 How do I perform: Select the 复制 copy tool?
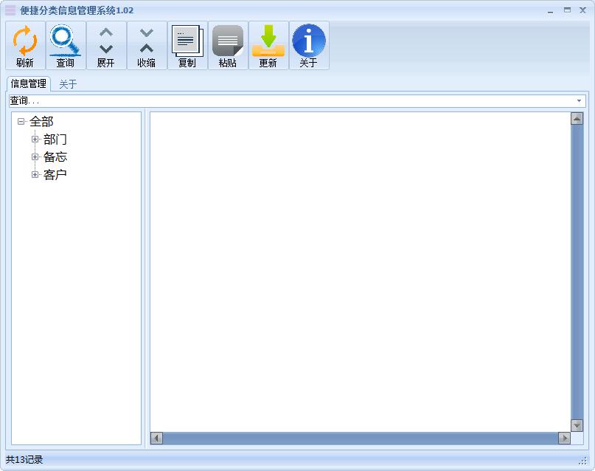187,46
